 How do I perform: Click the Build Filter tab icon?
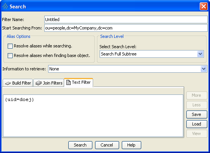(x=8, y=83)
